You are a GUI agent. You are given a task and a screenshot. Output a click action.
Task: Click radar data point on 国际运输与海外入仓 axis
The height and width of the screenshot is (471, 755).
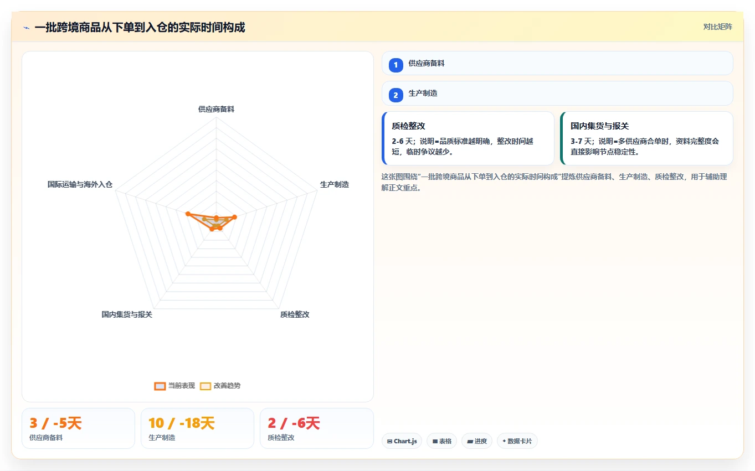tap(188, 214)
